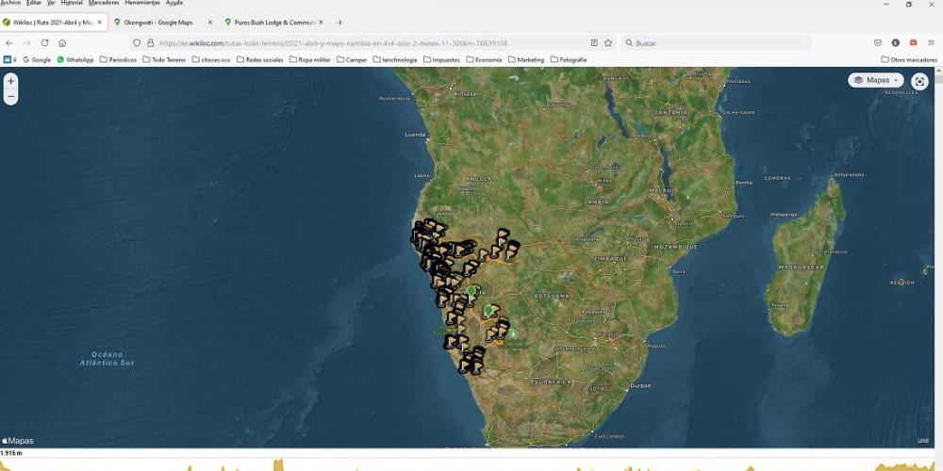Image resolution: width=943 pixels, height=471 pixels.
Task: Go back with the browser back arrow
Action: 9,43
